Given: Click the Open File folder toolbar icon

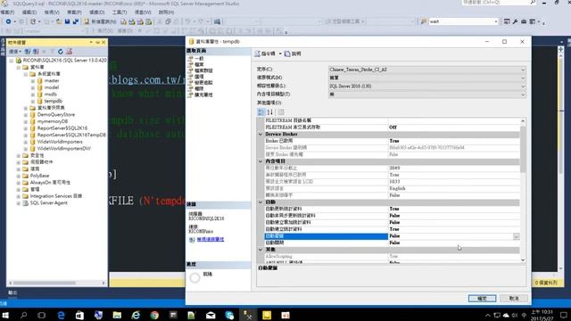Looking at the screenshot, I should coord(59,21).
